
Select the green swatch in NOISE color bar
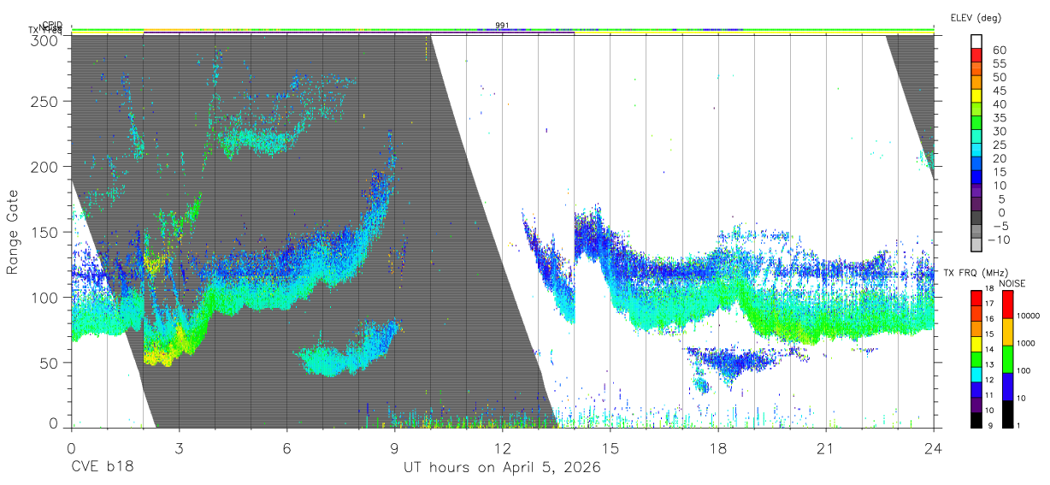[1006, 359]
